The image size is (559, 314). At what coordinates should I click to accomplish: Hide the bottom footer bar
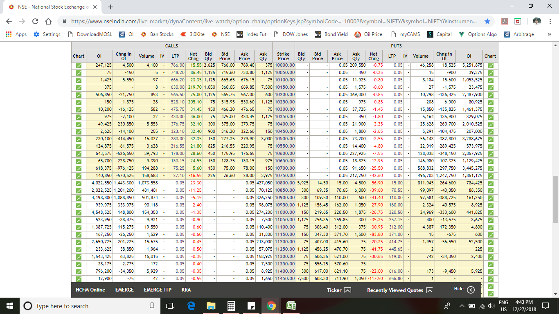[x=464, y=289]
